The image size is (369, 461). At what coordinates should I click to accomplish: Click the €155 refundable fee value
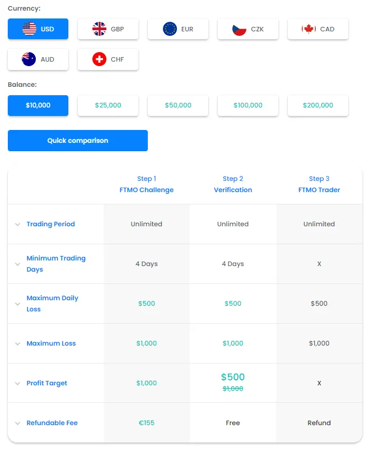[146, 423]
